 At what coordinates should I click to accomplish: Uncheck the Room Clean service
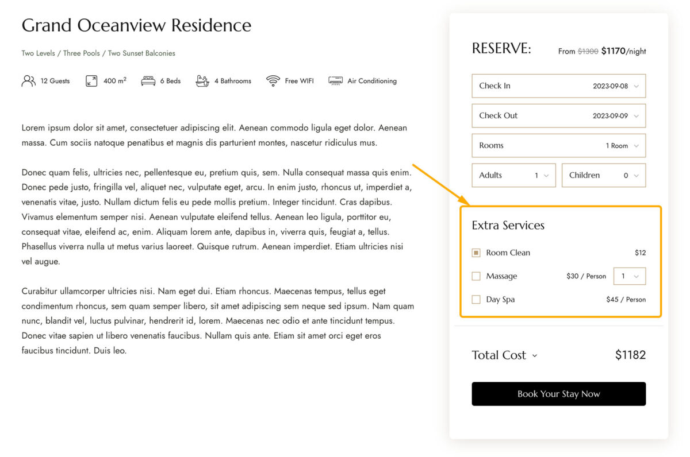(x=476, y=253)
